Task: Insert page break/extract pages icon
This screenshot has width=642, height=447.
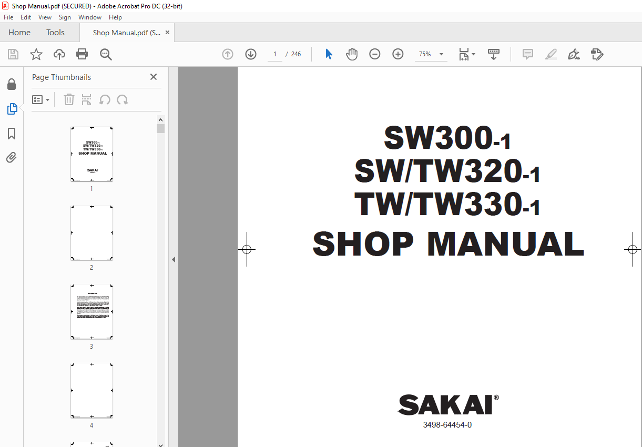Action: pos(87,99)
